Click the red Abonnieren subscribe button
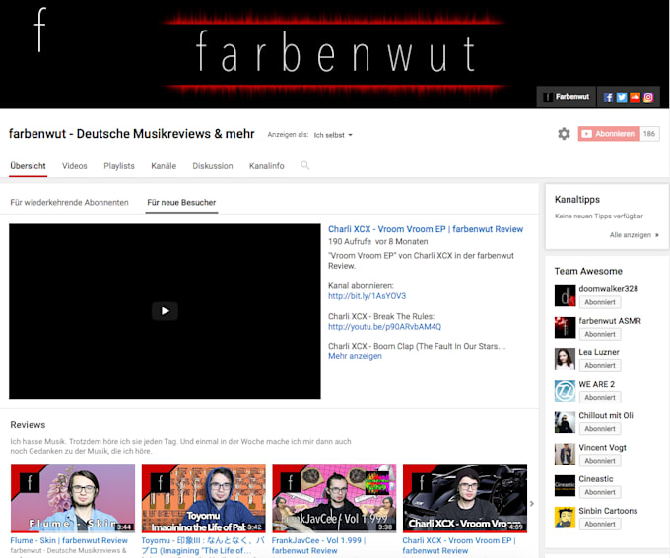 pyautogui.click(x=609, y=134)
